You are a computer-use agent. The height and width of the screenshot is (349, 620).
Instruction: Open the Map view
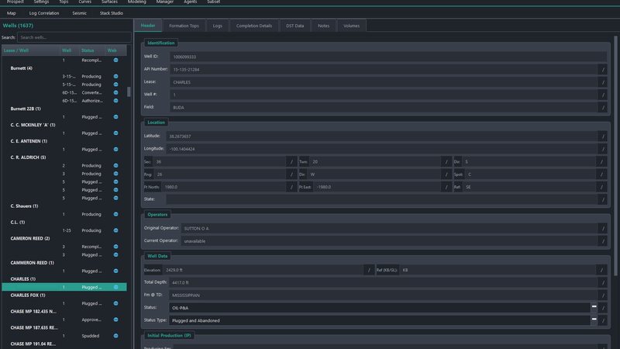click(x=12, y=13)
